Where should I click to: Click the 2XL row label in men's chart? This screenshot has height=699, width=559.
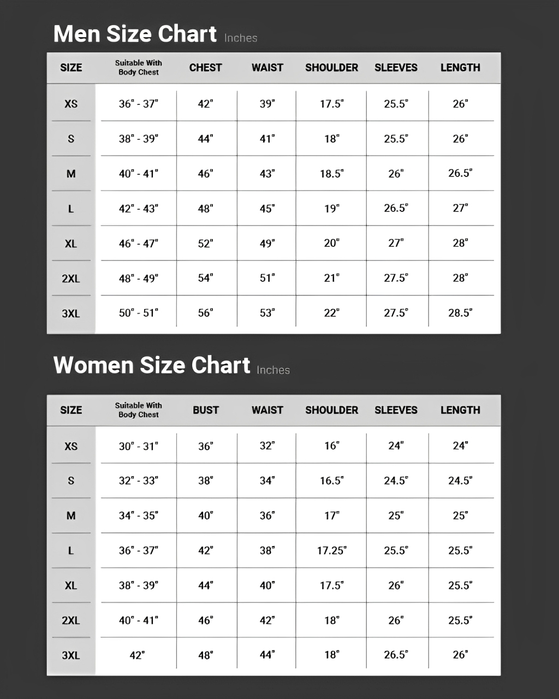71,279
